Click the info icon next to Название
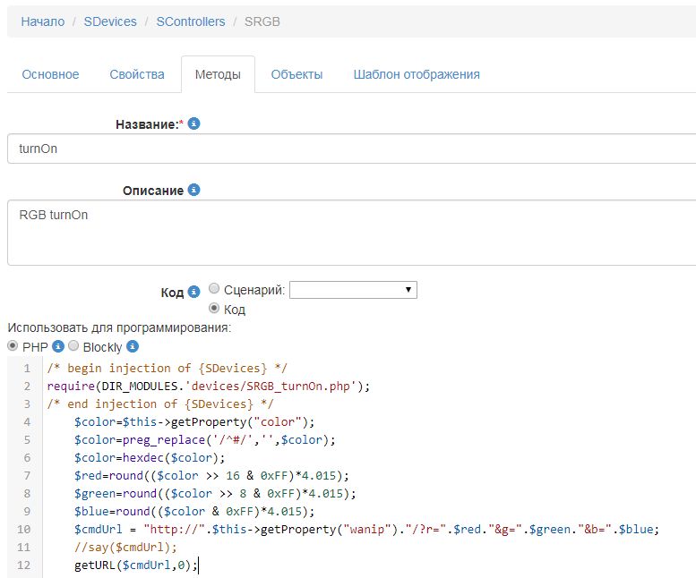The height and width of the screenshot is (578, 696). click(193, 123)
